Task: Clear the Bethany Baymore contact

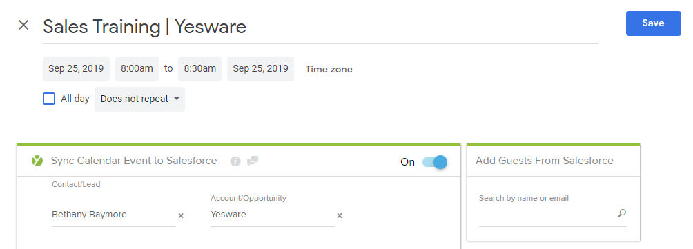Action: coord(181,215)
